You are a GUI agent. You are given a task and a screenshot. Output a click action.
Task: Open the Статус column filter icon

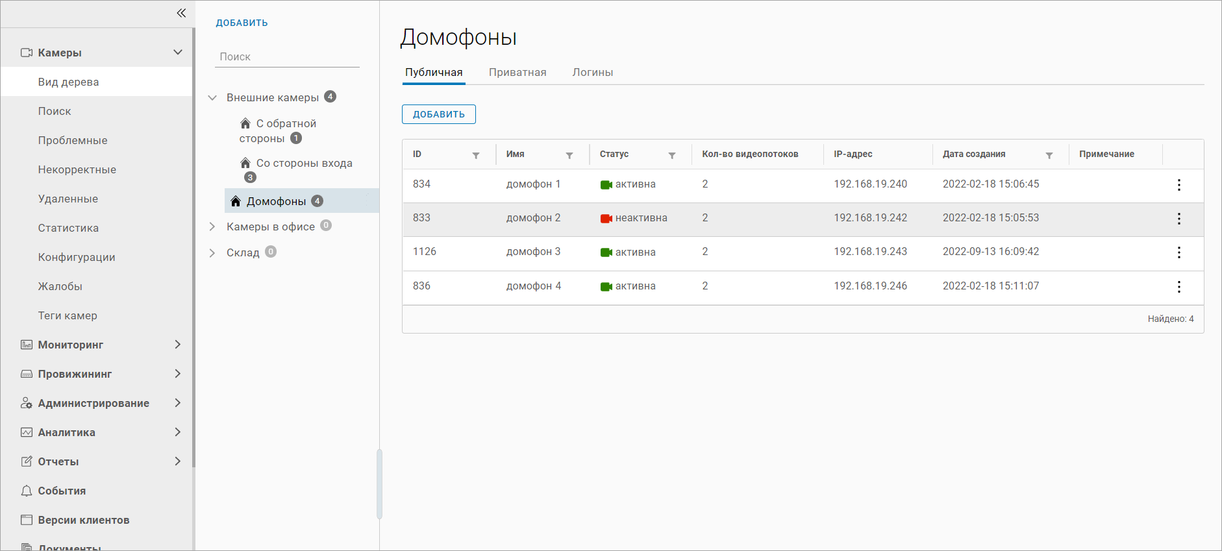(672, 155)
